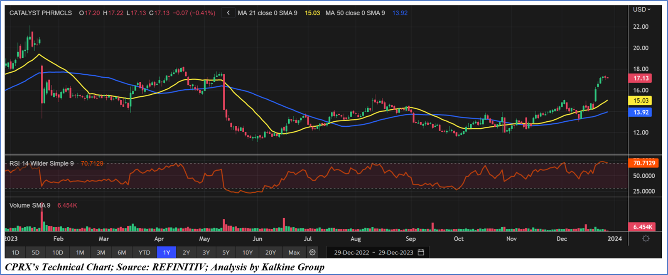Click the Jun label on time axis

(x=257, y=238)
